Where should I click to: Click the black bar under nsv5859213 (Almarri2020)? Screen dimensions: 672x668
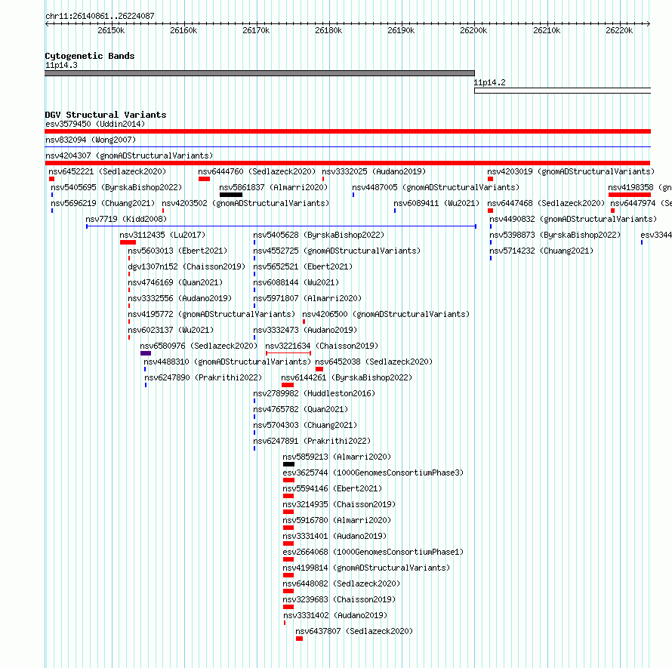tap(289, 464)
